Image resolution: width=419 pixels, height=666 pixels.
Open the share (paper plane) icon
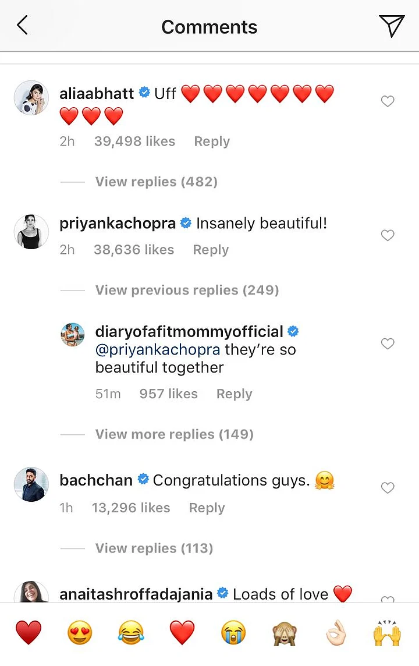392,26
